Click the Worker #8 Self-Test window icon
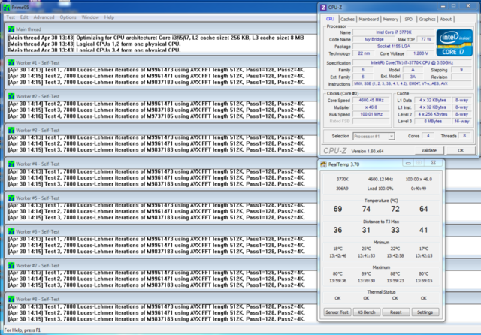This screenshot has height=335, width=481. click(x=11, y=300)
